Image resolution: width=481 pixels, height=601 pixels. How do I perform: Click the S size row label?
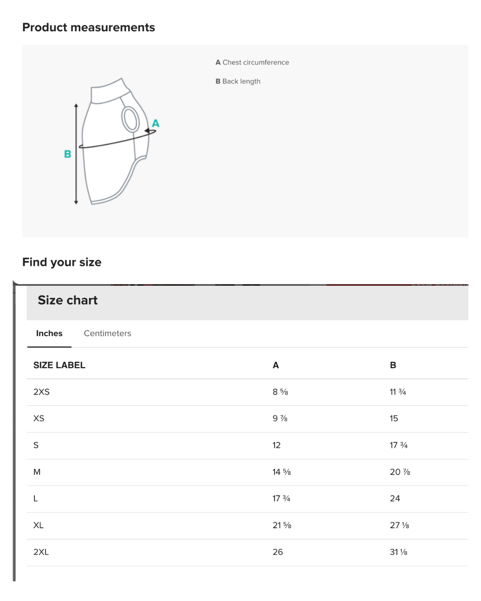36,445
